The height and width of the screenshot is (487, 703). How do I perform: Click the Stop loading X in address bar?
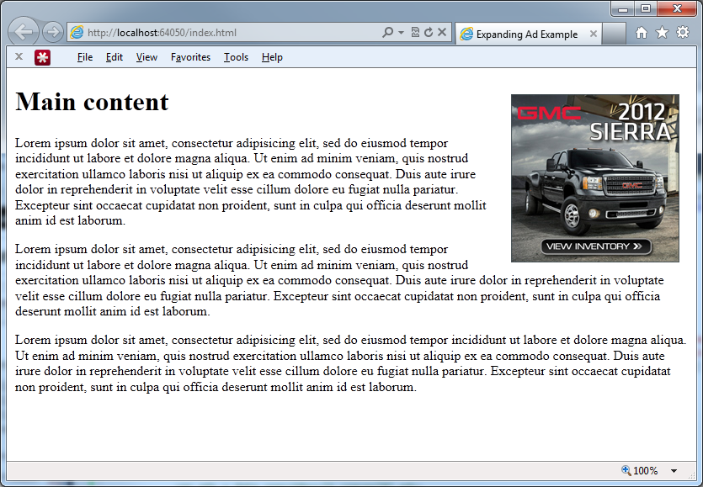[442, 32]
